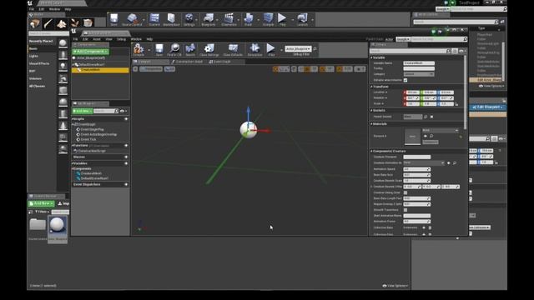Toggle Creature Debug Draw checkbox

tap(406, 192)
